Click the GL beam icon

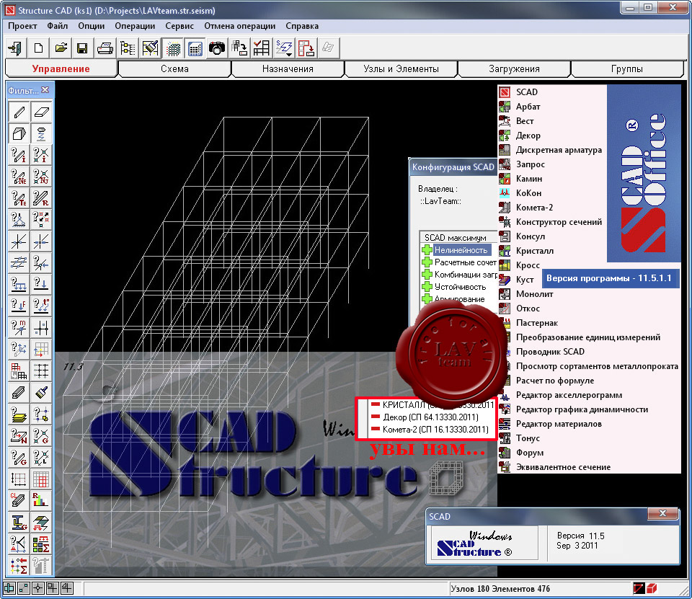click(x=19, y=500)
